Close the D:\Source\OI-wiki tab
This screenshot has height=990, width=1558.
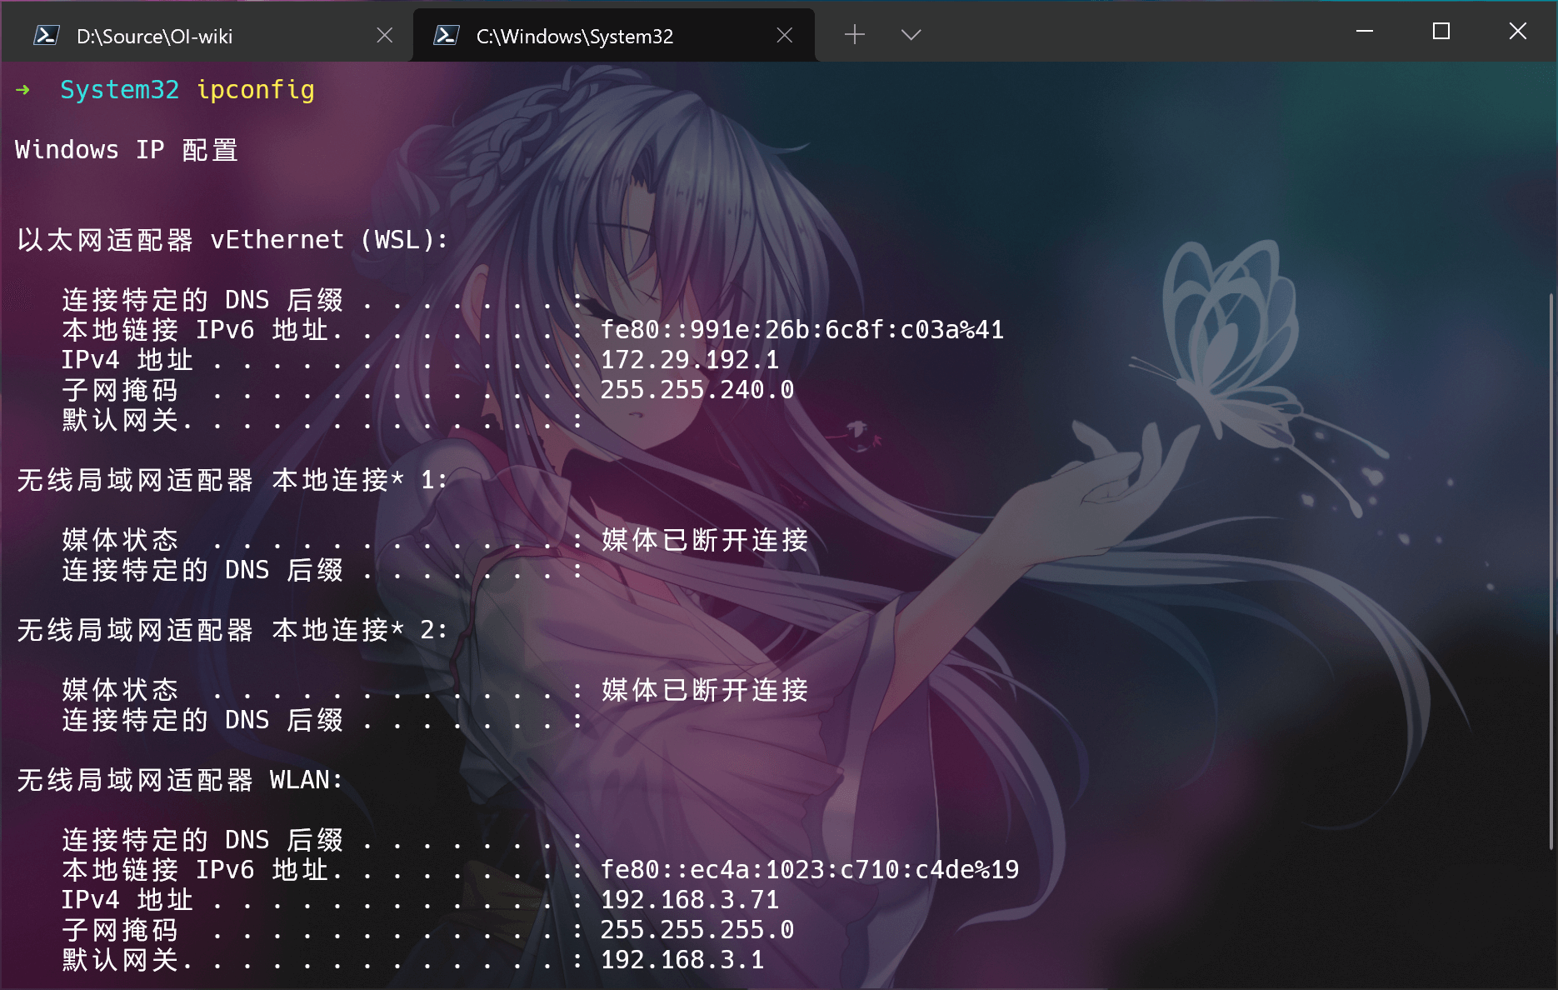pyautogui.click(x=384, y=35)
